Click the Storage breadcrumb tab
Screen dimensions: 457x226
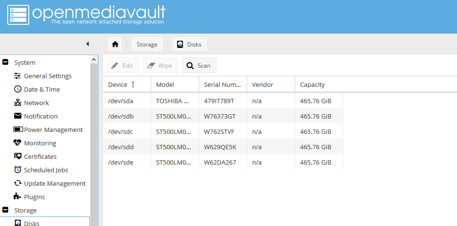[x=147, y=44]
